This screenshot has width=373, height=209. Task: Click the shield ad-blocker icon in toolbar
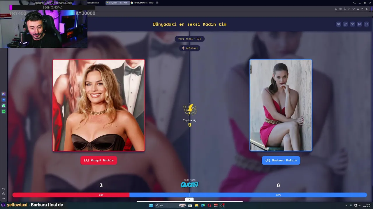click(x=345, y=9)
